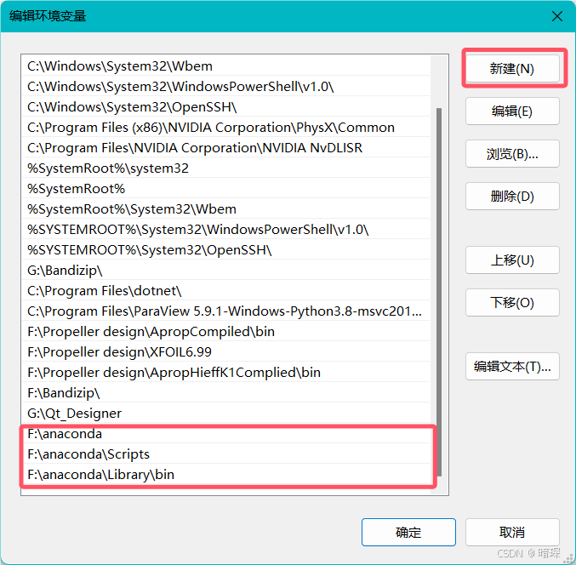Select the G:\Qt_Designer entry

point(226,414)
